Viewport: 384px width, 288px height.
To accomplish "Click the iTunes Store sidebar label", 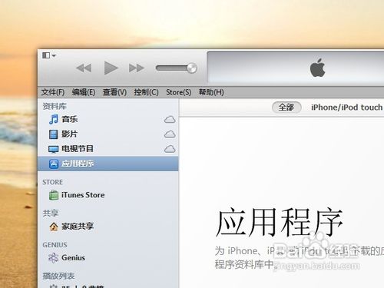I will [x=83, y=195].
